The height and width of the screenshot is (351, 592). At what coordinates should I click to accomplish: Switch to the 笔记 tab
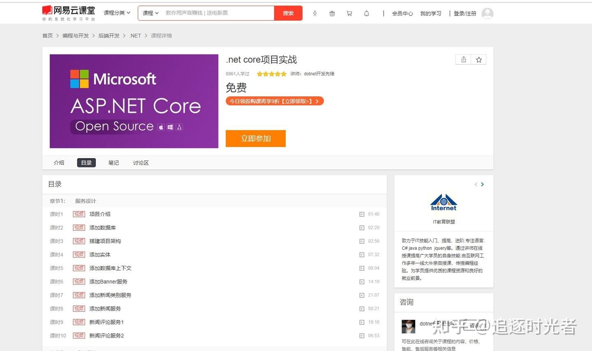(x=113, y=163)
